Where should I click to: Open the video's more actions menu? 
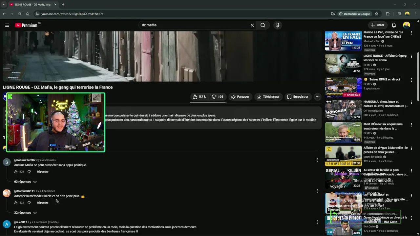[x=317, y=97]
